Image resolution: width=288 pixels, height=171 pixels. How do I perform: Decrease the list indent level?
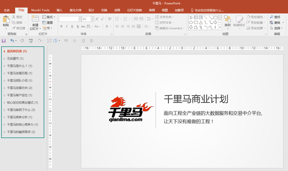(x=136, y=18)
